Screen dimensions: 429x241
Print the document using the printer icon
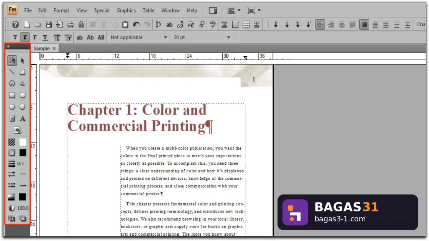(70, 24)
